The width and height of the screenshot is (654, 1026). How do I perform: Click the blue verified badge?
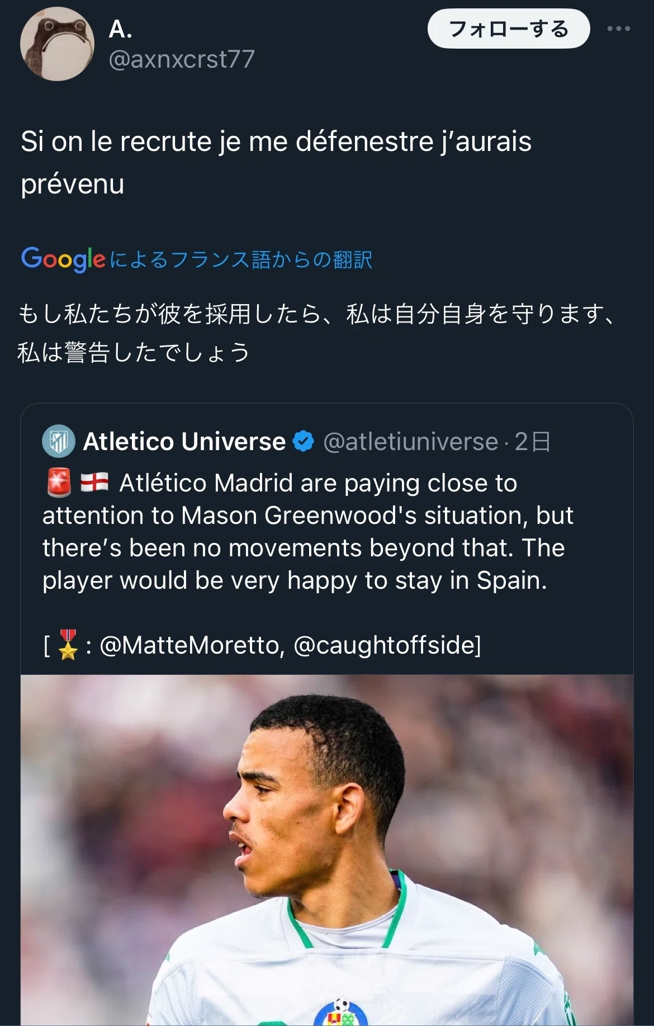click(x=304, y=442)
